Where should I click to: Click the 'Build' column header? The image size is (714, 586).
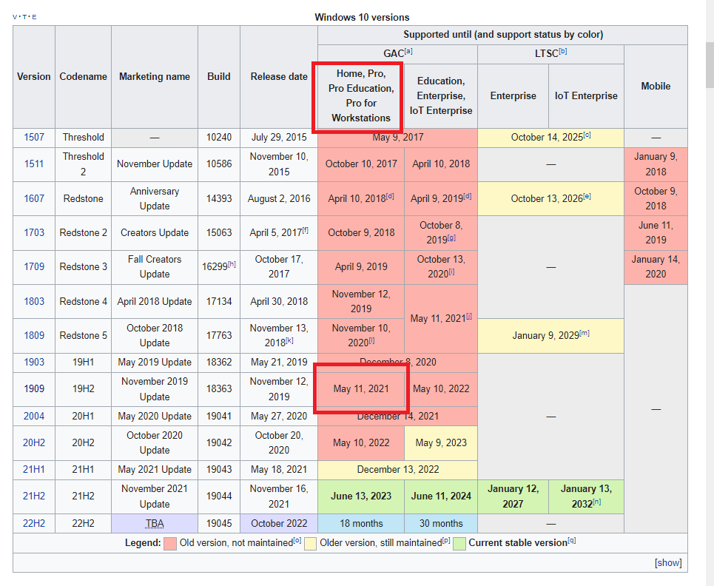(x=218, y=76)
